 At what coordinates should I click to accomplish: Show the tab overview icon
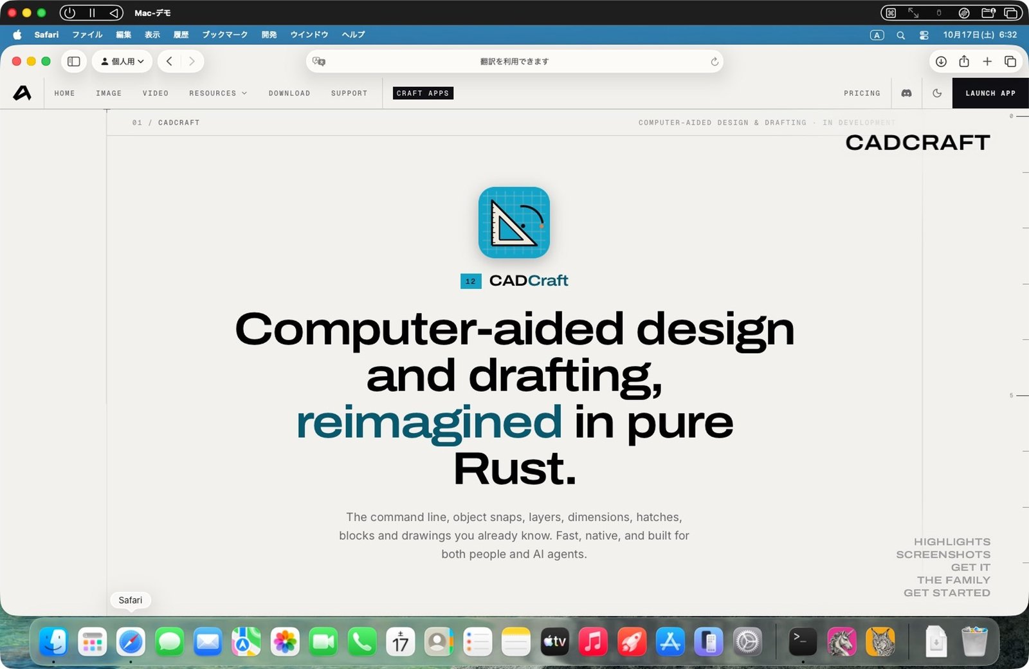tap(1010, 61)
